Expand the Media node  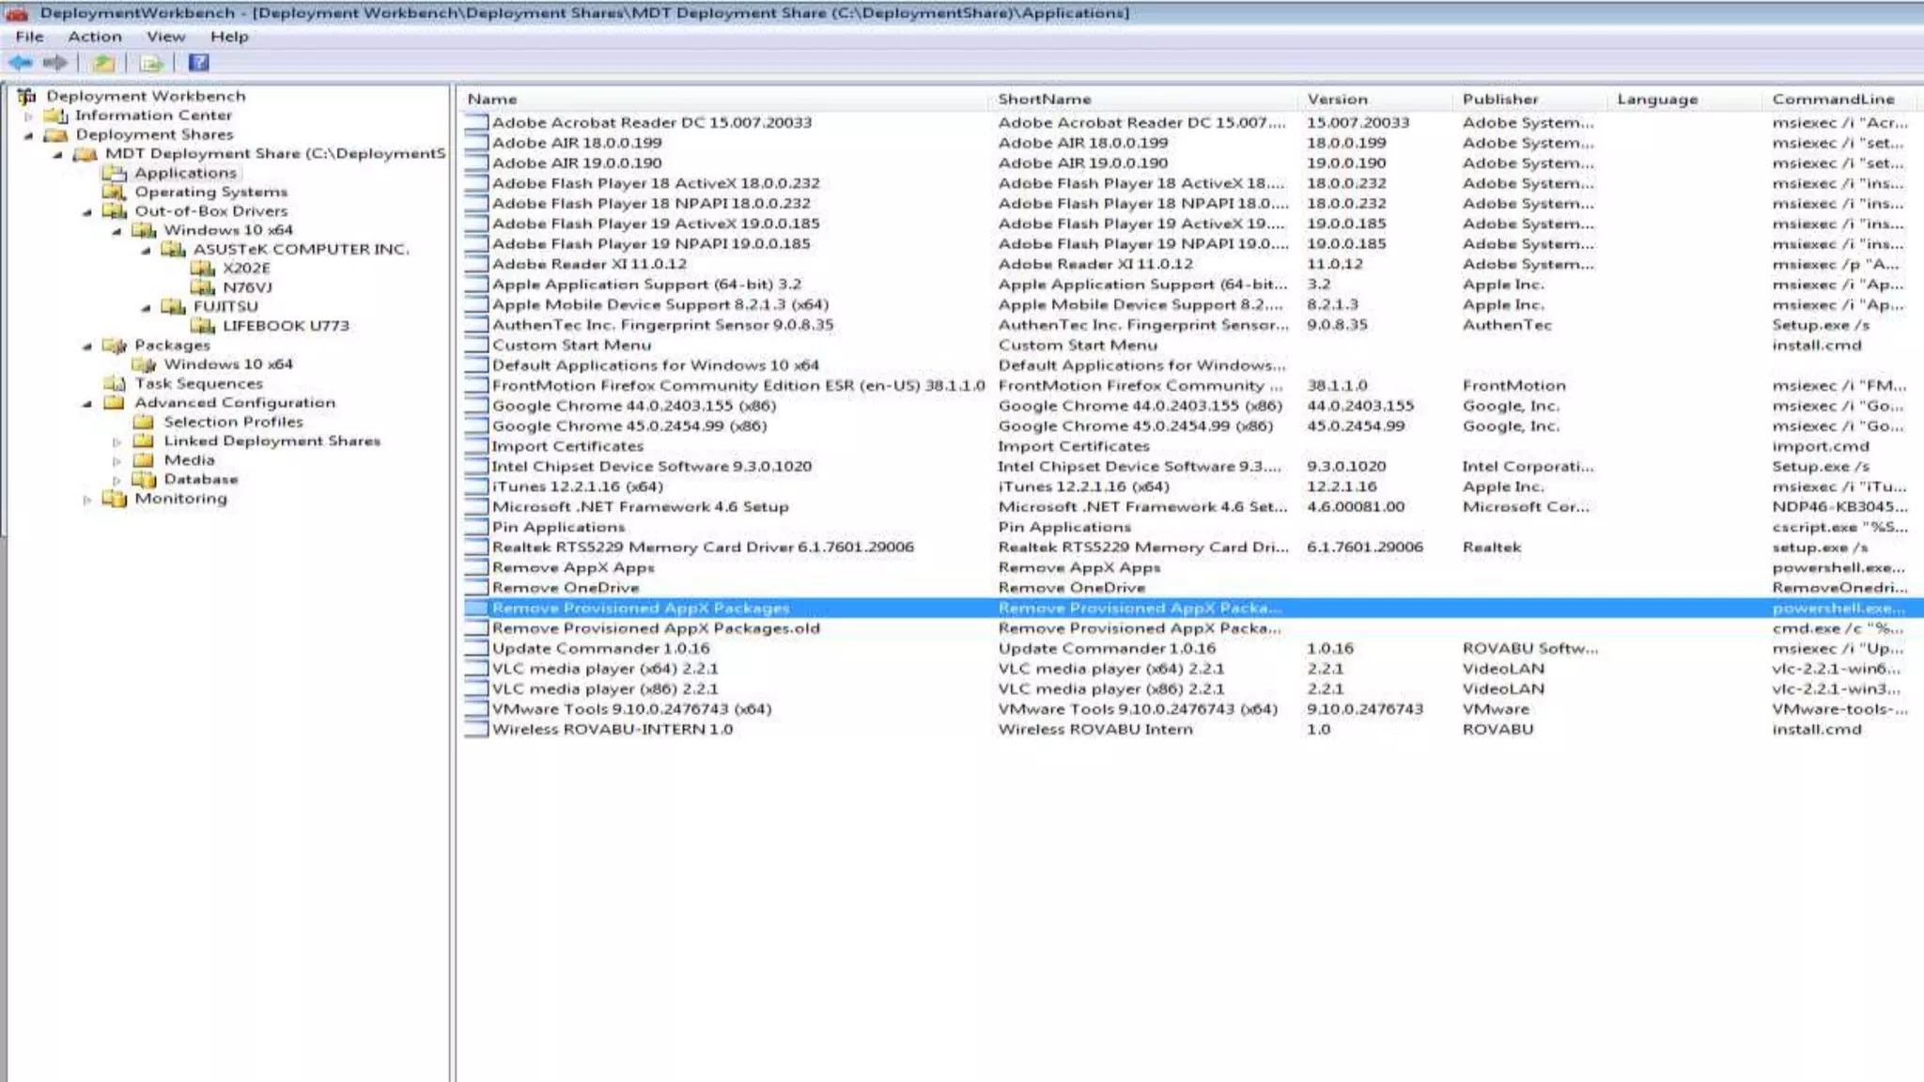click(116, 461)
